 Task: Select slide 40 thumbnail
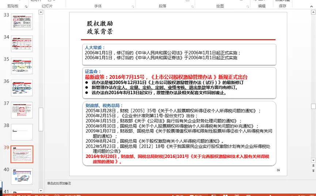(x=22, y=176)
